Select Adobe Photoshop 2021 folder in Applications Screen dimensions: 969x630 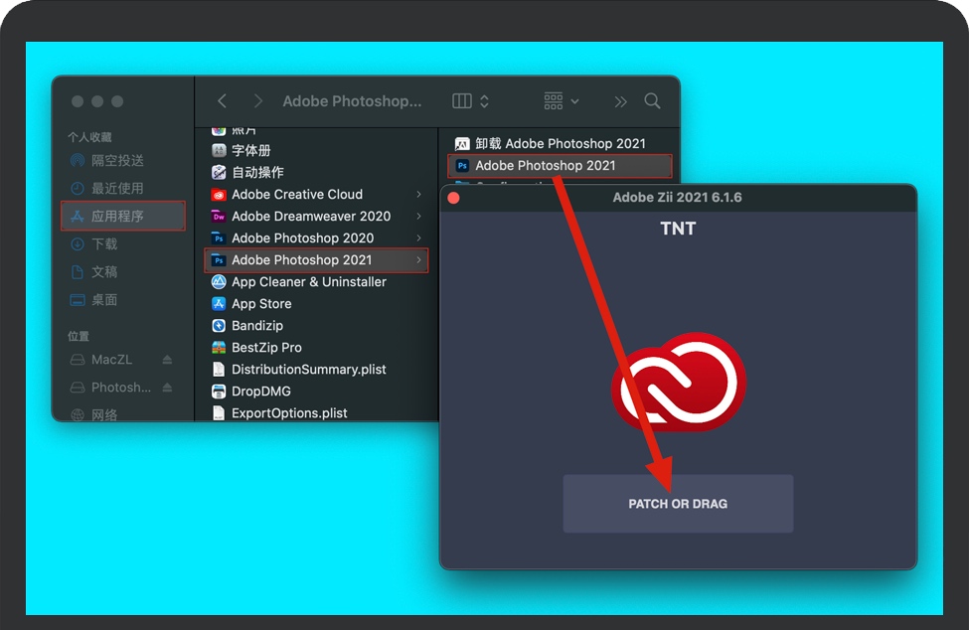tap(316, 260)
